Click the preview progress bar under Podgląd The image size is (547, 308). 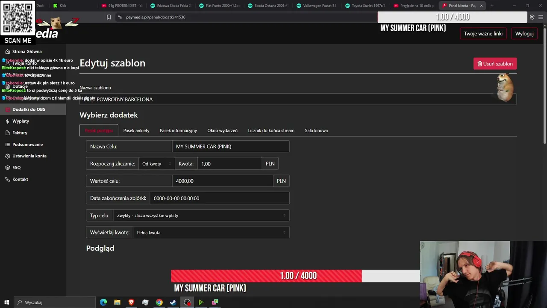(295, 276)
